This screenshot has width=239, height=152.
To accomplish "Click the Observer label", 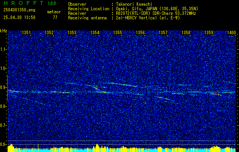I will pyautogui.click(x=77, y=4).
